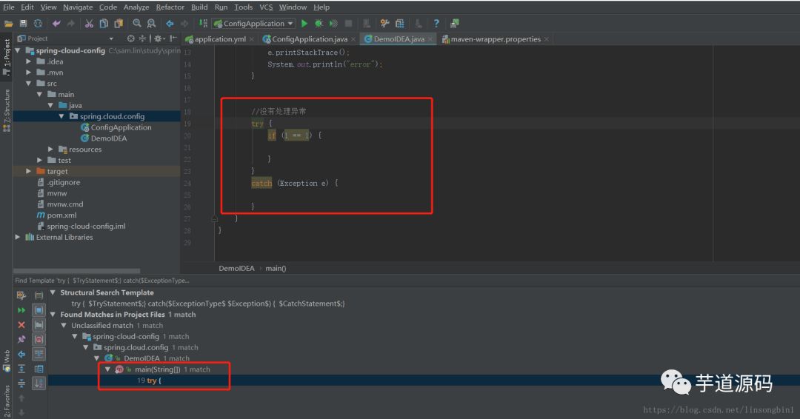800x419 pixels.
Task: Open the VCS menu
Action: [x=266, y=7]
